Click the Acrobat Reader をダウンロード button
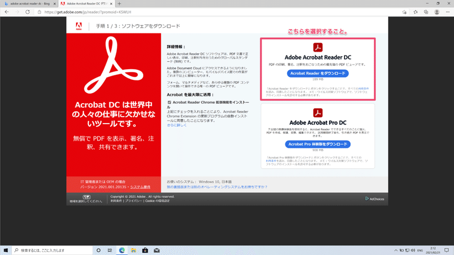Screen dimensions: 454x255 pos(318,74)
